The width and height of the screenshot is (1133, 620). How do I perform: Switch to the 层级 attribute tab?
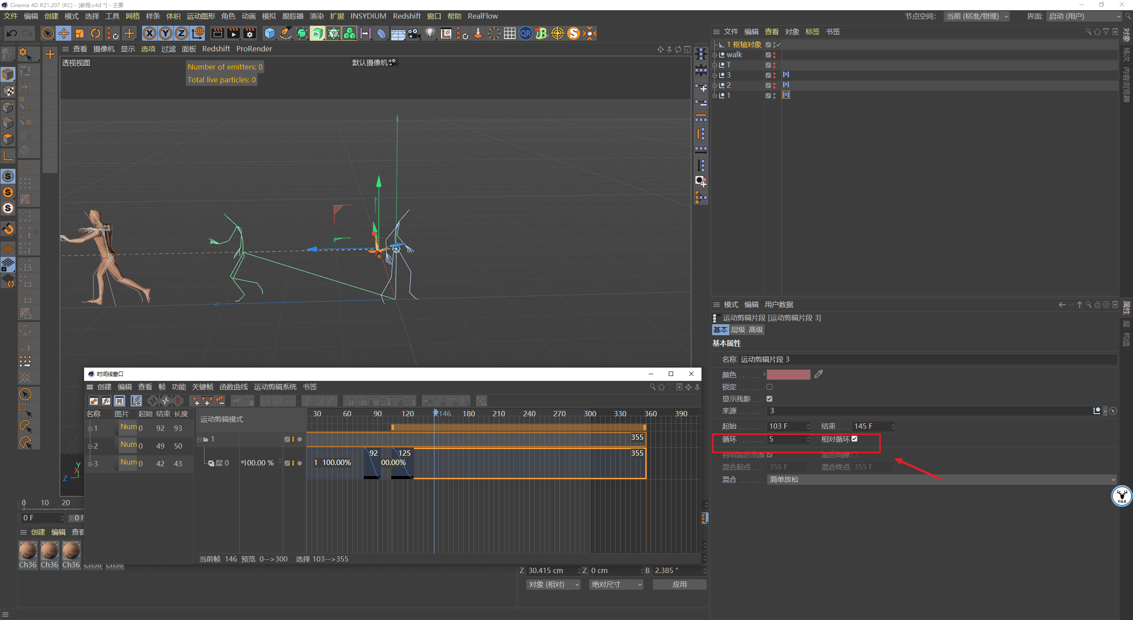[738, 329]
